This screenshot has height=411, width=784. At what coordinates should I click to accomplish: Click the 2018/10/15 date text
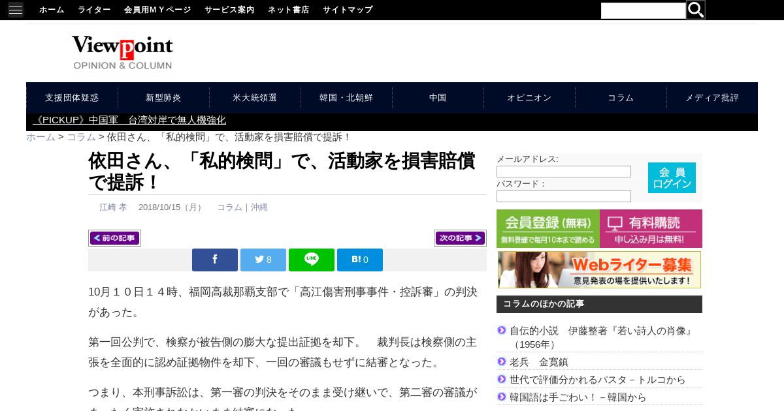tap(171, 207)
